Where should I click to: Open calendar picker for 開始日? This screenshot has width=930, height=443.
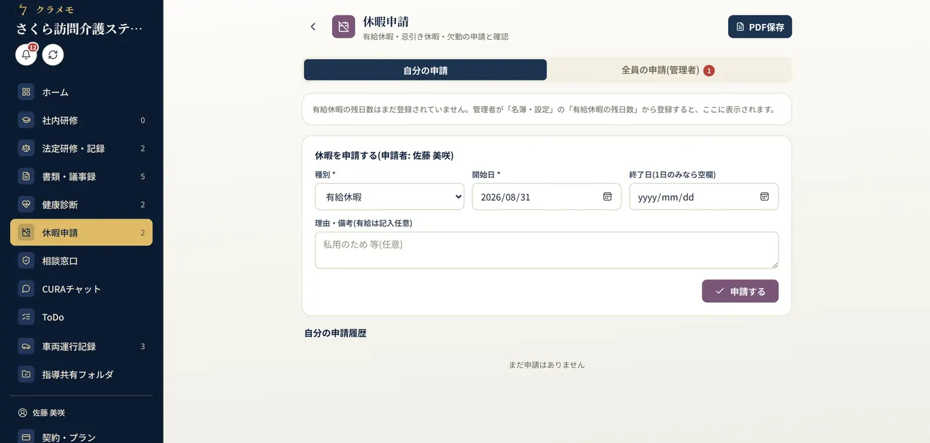pyautogui.click(x=607, y=197)
